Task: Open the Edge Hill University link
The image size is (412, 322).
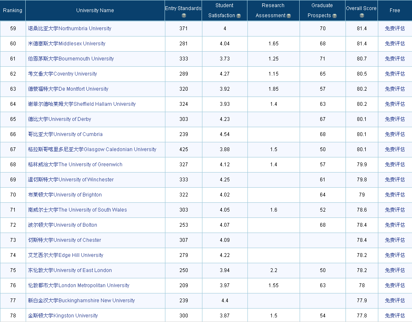Action: point(66,255)
